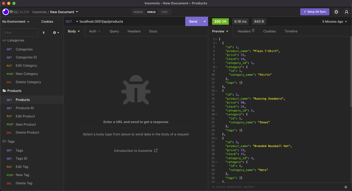Click the sort order icon next to the filter
Screen dimensions: 352x191
coord(44,33)
